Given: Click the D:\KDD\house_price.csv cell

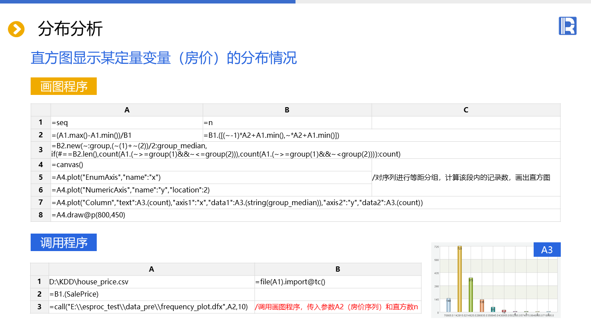Looking at the screenshot, I should tap(151, 282).
